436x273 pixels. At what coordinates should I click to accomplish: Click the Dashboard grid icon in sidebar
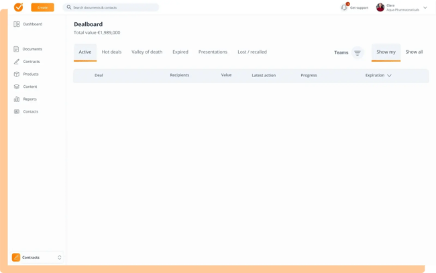(x=17, y=24)
